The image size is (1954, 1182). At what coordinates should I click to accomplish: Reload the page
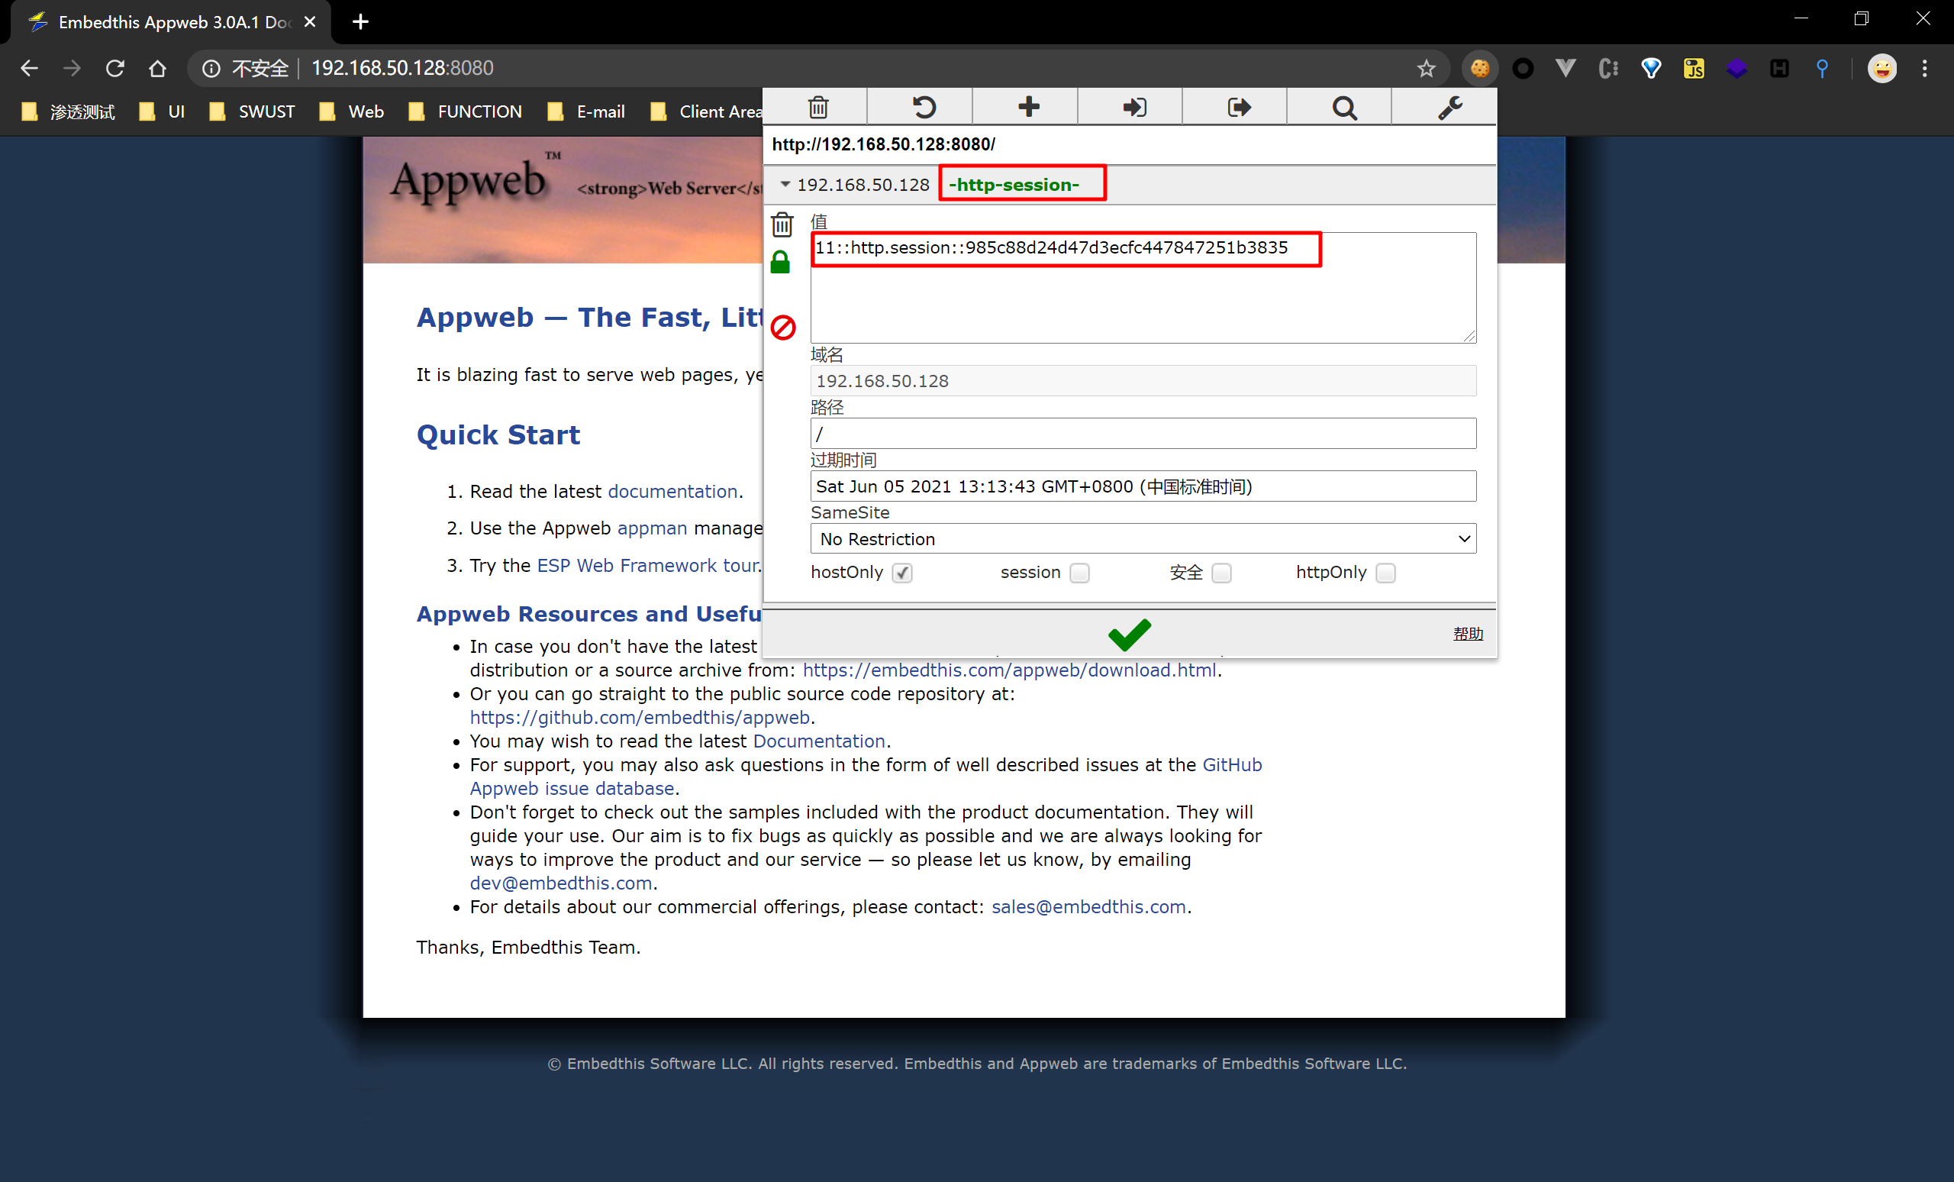(115, 68)
